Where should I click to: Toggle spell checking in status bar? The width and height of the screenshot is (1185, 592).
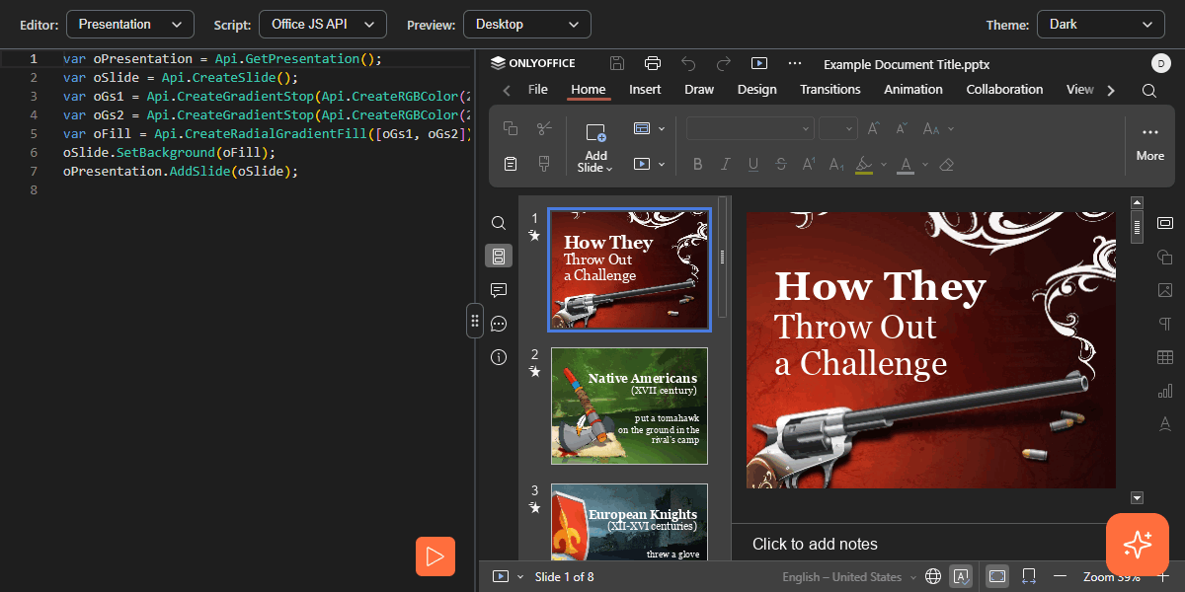click(x=961, y=576)
